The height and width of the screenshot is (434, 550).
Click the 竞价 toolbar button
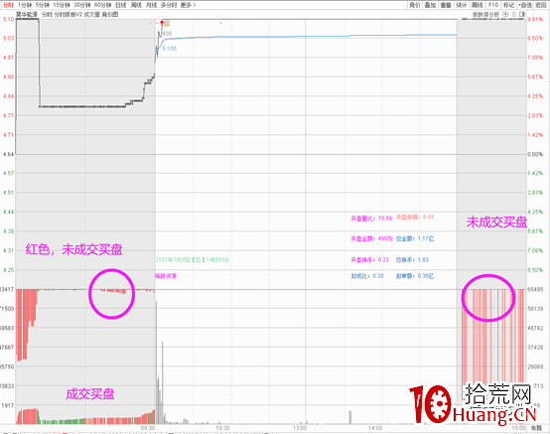click(x=415, y=5)
